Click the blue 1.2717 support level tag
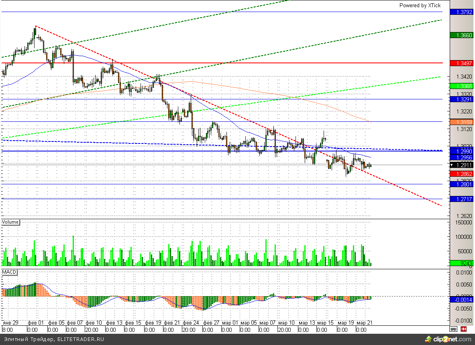This screenshot has height=345, width=475. coord(462,199)
